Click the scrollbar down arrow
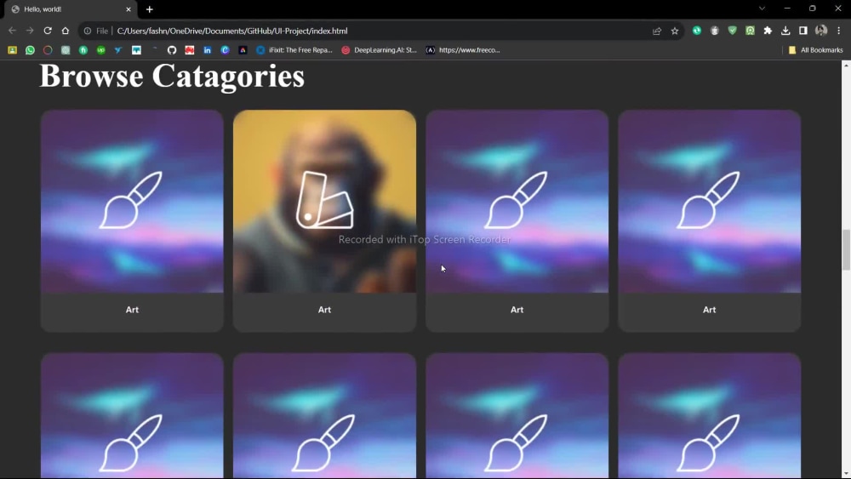Viewport: 851px width, 479px height. pyautogui.click(x=846, y=474)
